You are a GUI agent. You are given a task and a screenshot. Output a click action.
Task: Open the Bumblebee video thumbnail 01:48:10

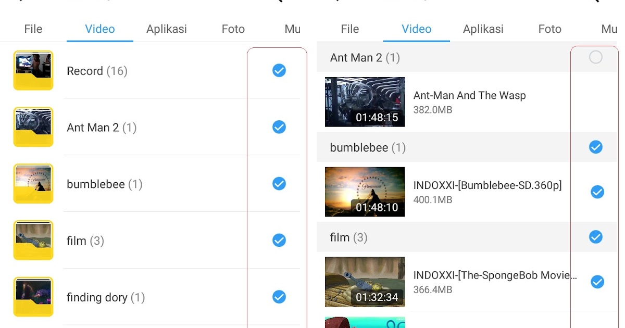pyautogui.click(x=365, y=192)
